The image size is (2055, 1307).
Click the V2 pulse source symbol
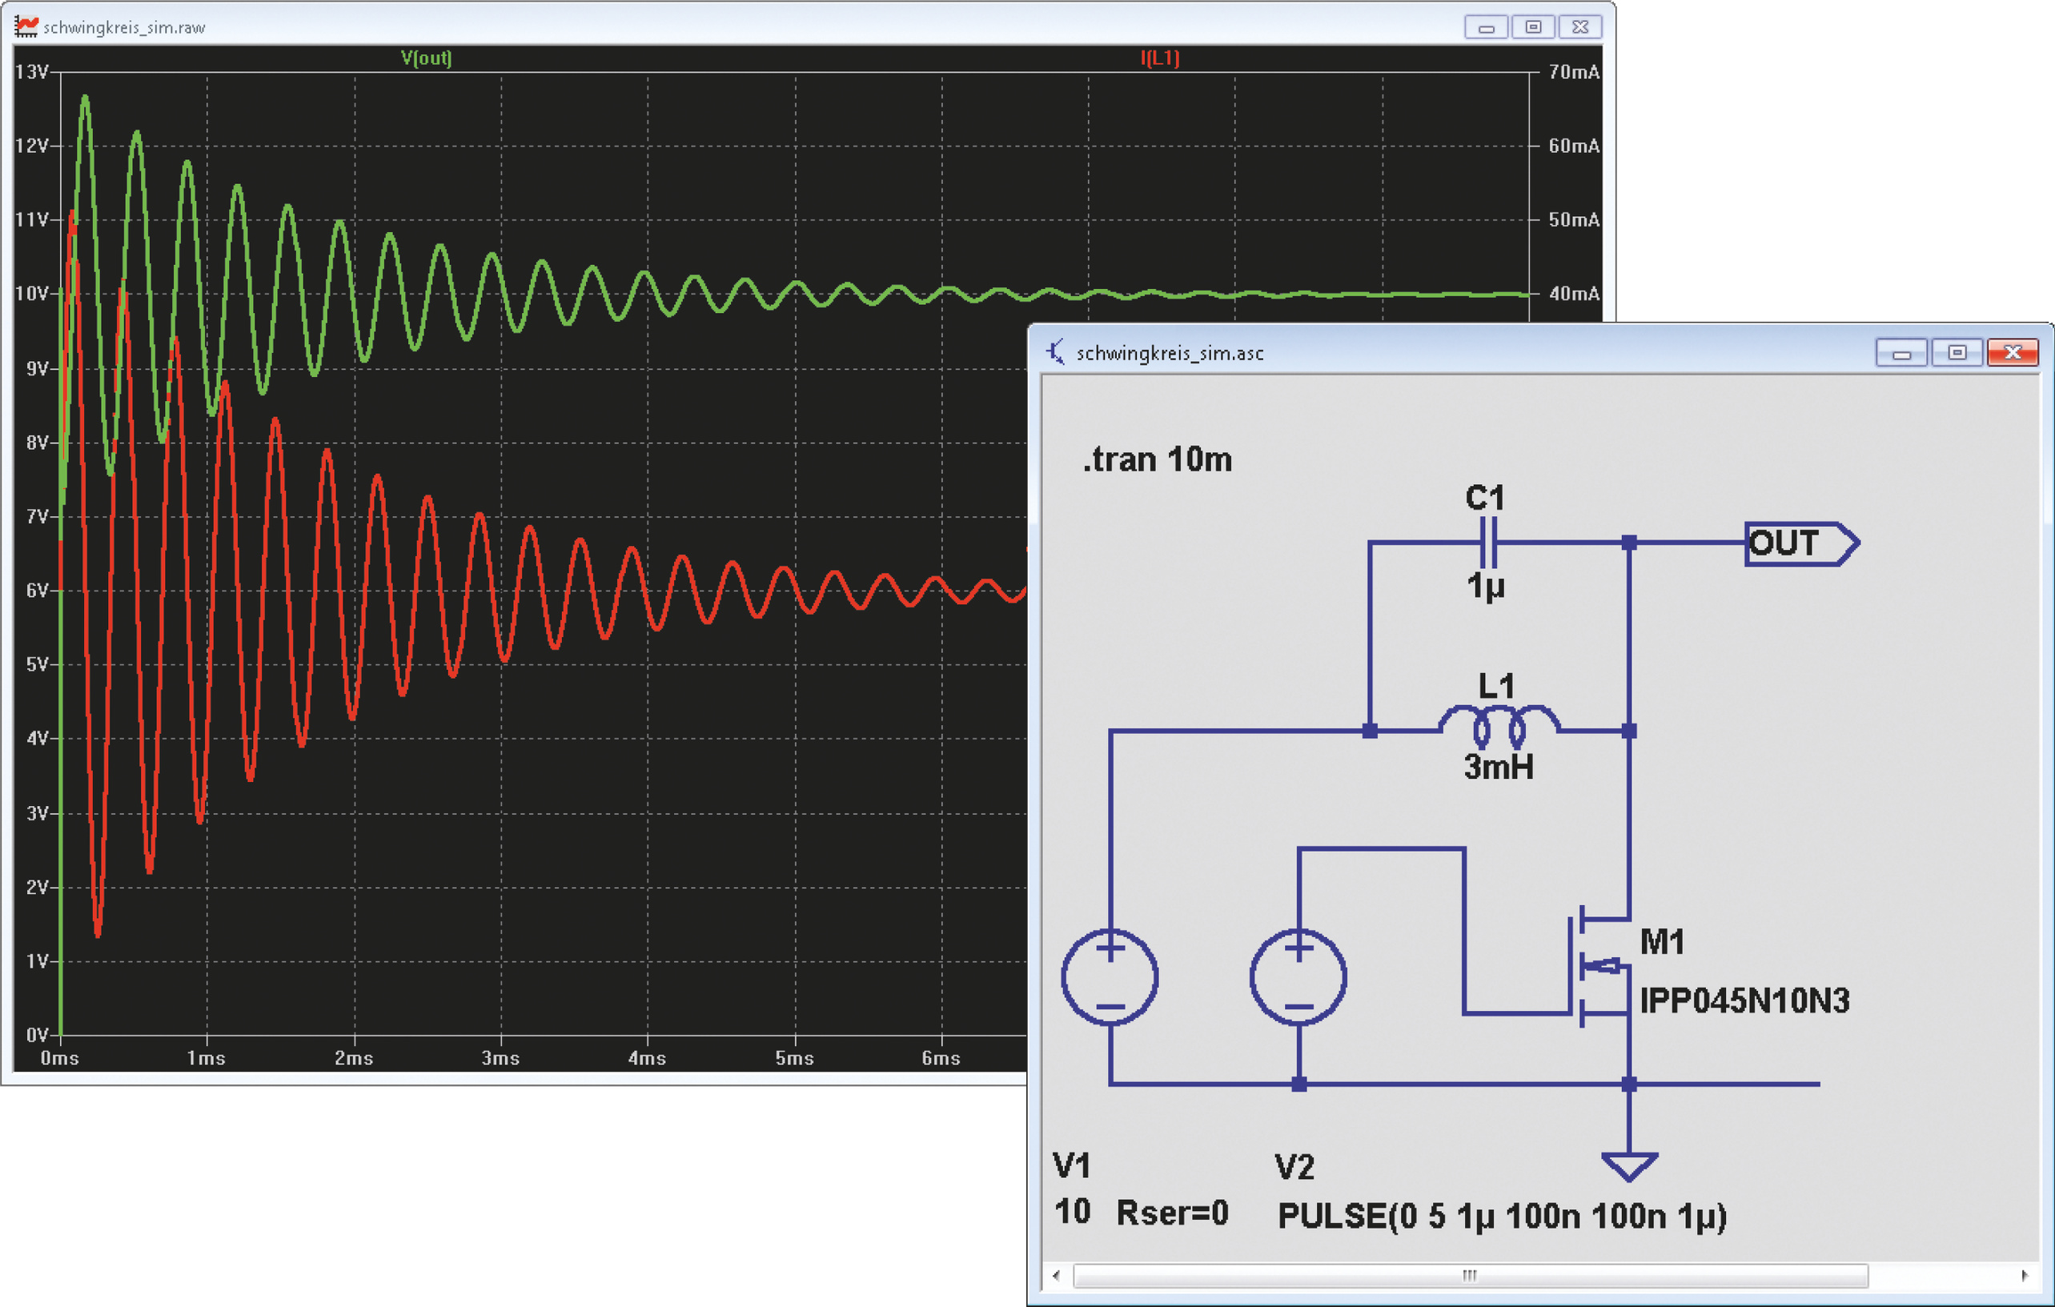(1298, 976)
